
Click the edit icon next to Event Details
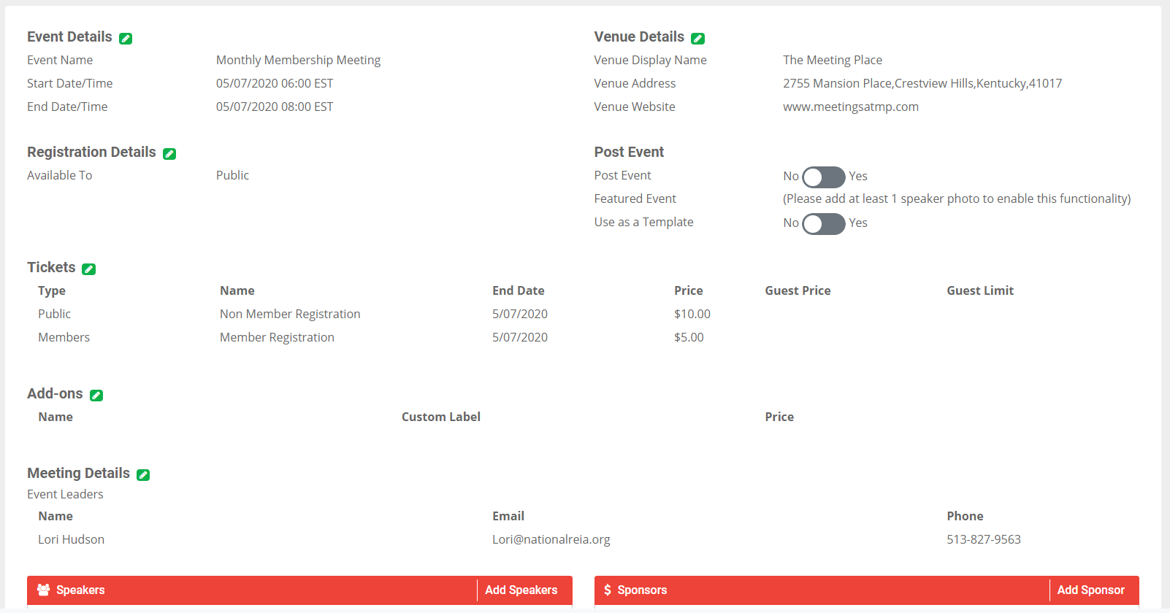pyautogui.click(x=126, y=39)
